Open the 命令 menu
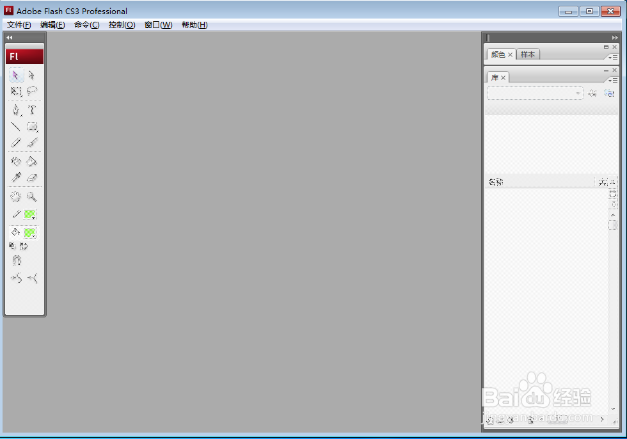 87,25
